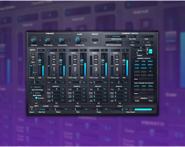This screenshot has width=185, height=147.
Task: Click the bass clef icon
Action: click(x=147, y=54)
